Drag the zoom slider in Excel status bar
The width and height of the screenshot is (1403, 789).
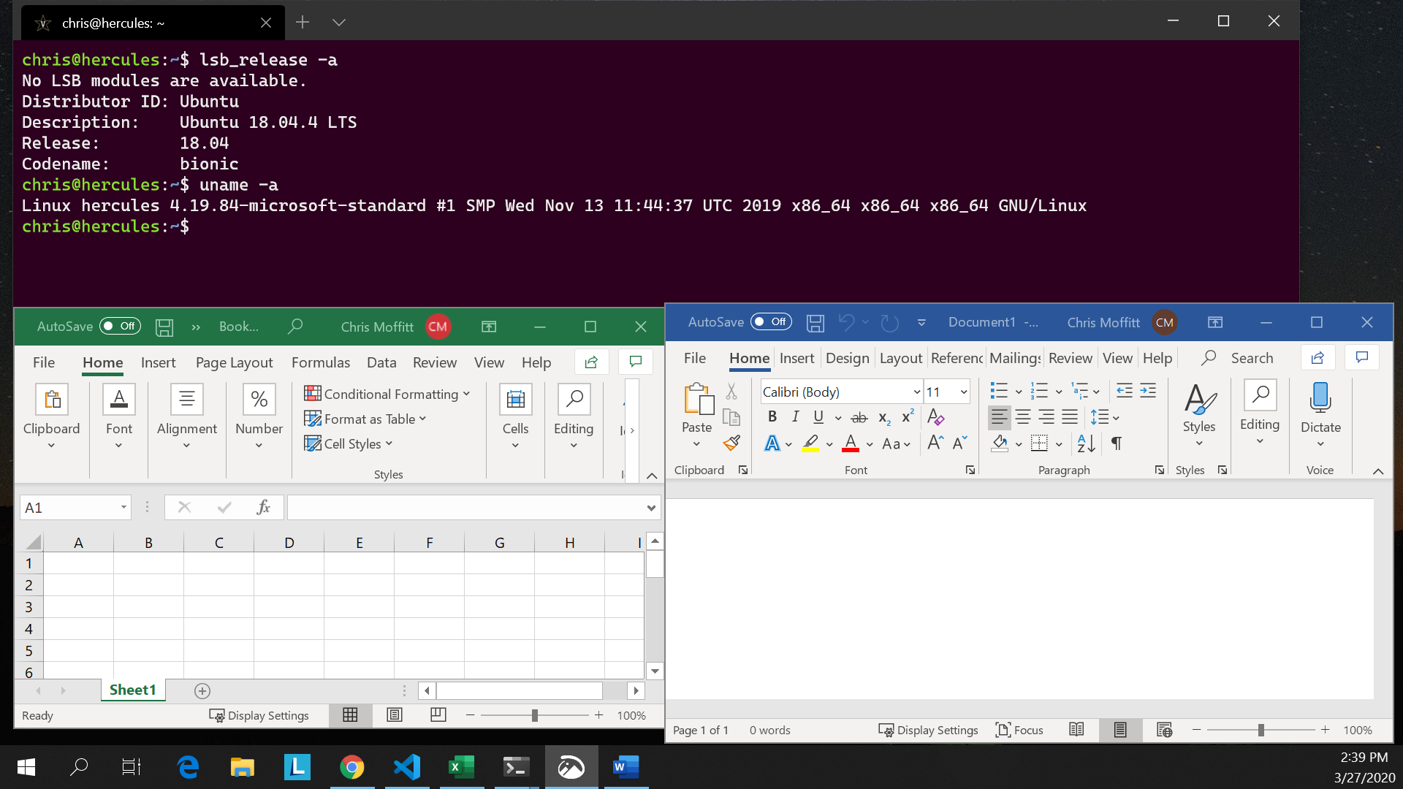tap(536, 714)
